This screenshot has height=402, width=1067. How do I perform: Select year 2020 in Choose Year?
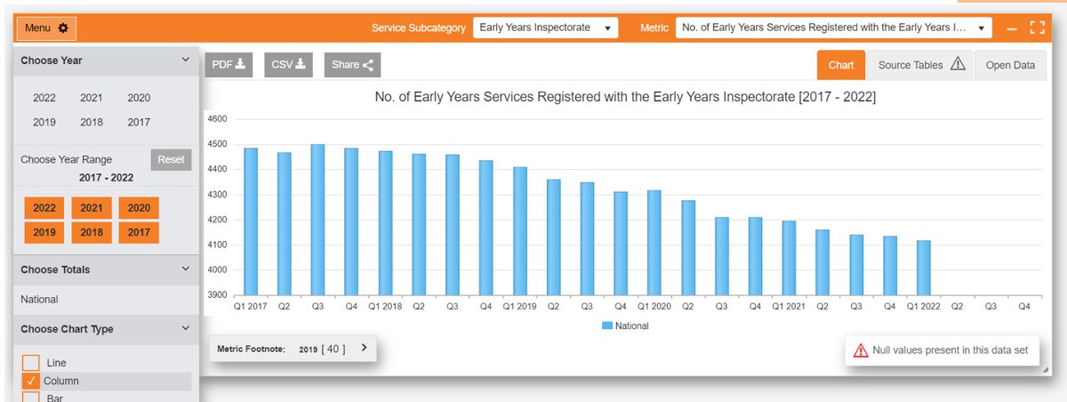pyautogui.click(x=139, y=98)
